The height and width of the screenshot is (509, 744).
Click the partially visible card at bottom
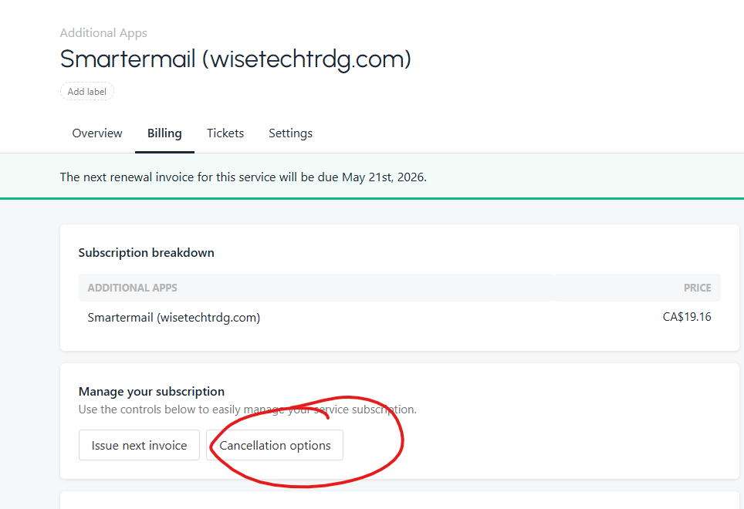[399, 501]
